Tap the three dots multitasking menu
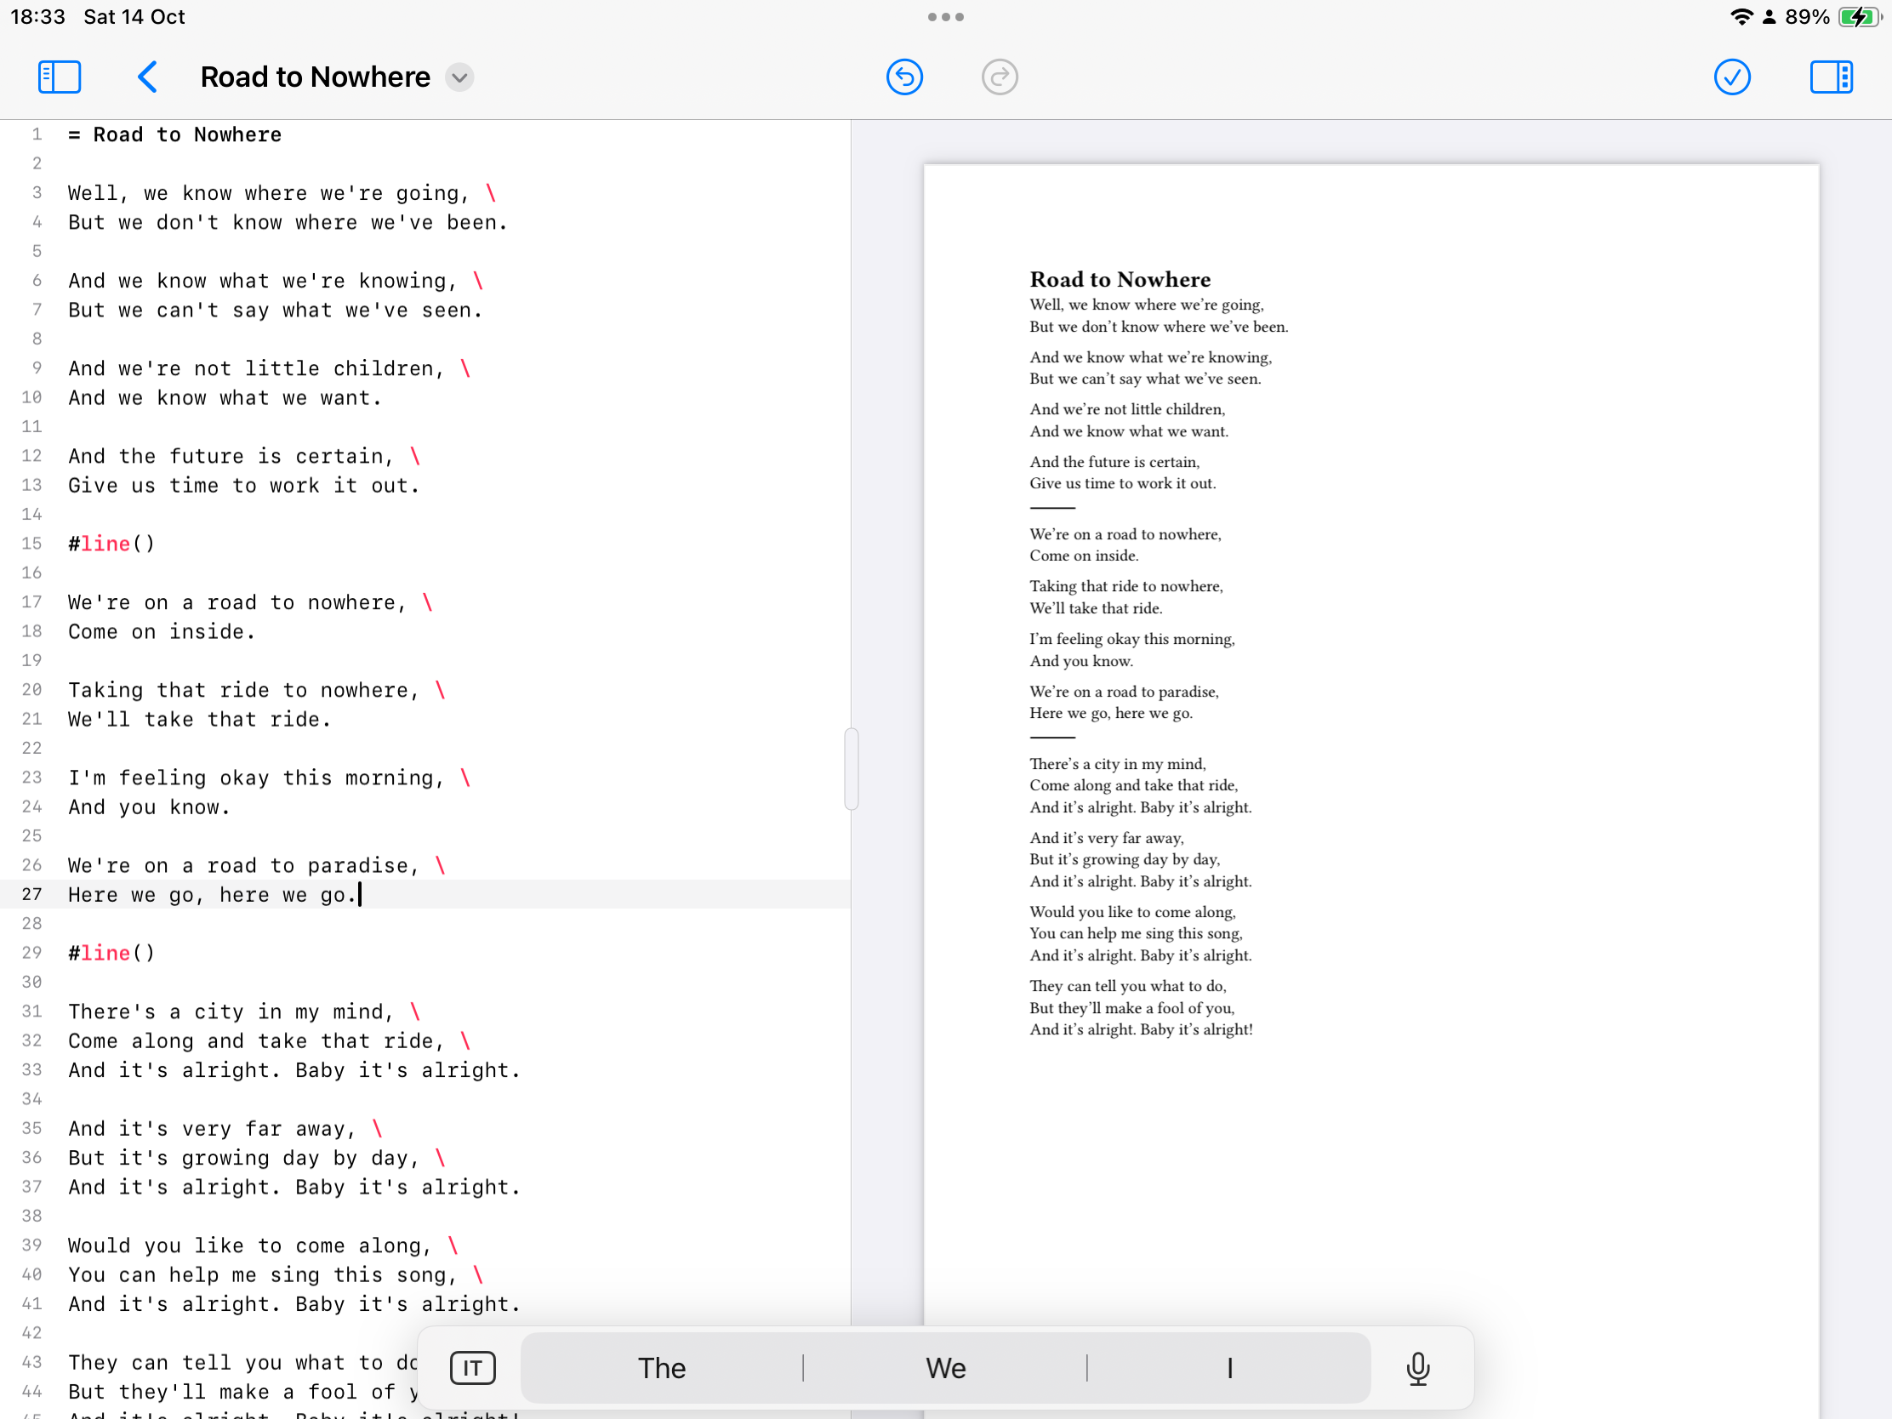 coord(945,17)
